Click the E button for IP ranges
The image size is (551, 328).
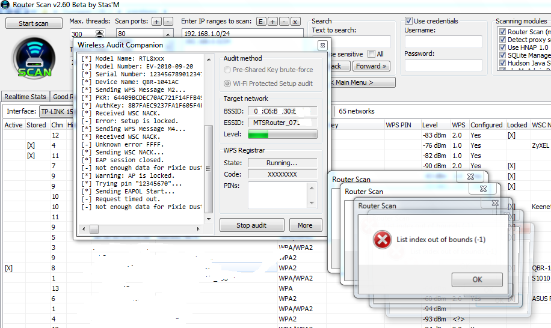coord(261,22)
